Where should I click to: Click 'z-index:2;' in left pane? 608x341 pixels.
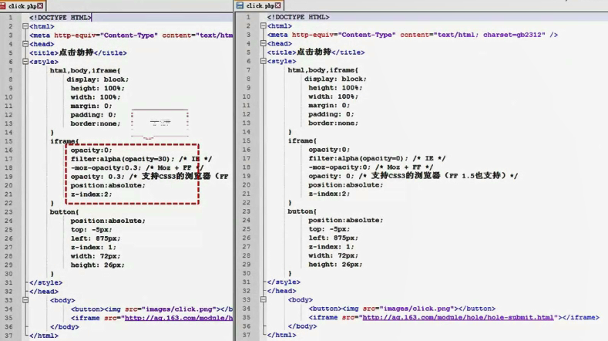(91, 194)
